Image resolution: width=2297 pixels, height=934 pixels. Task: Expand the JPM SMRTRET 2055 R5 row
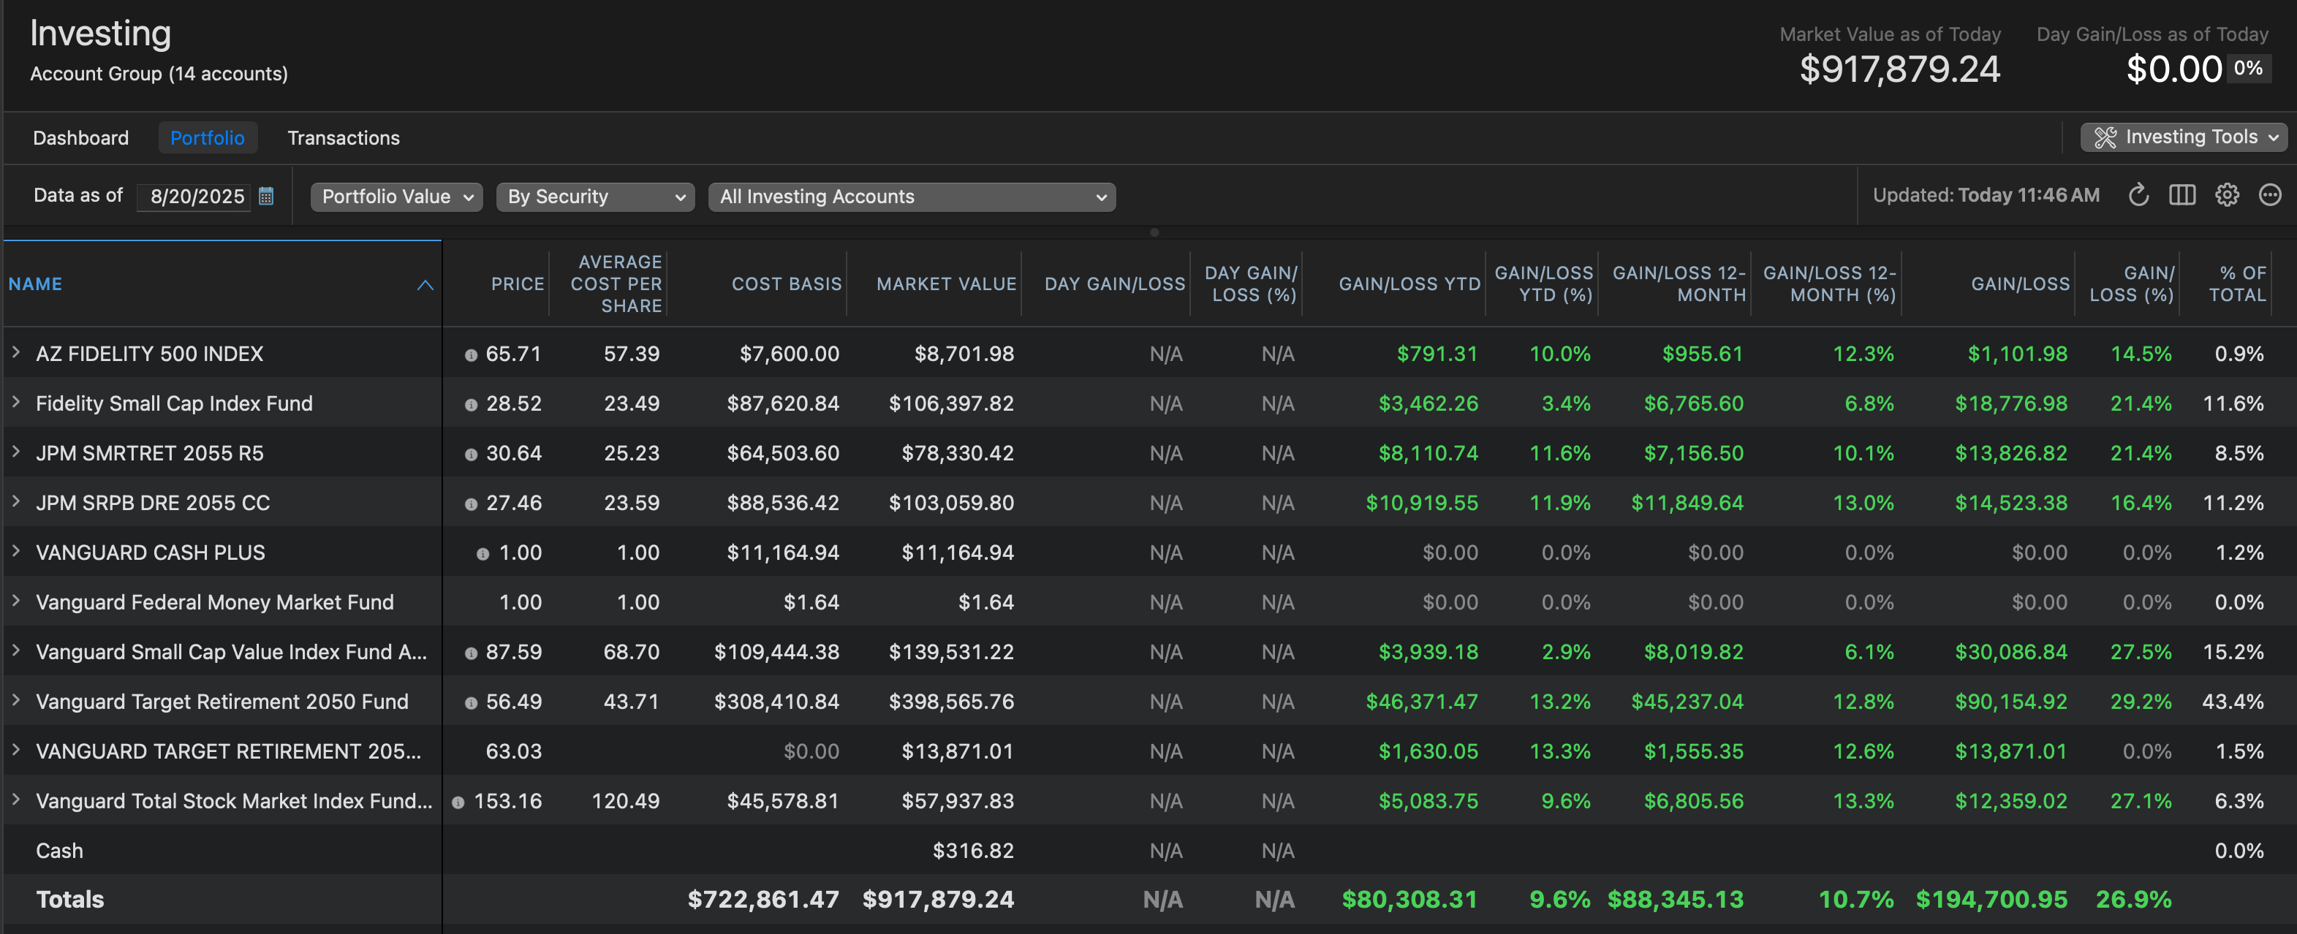[16, 452]
